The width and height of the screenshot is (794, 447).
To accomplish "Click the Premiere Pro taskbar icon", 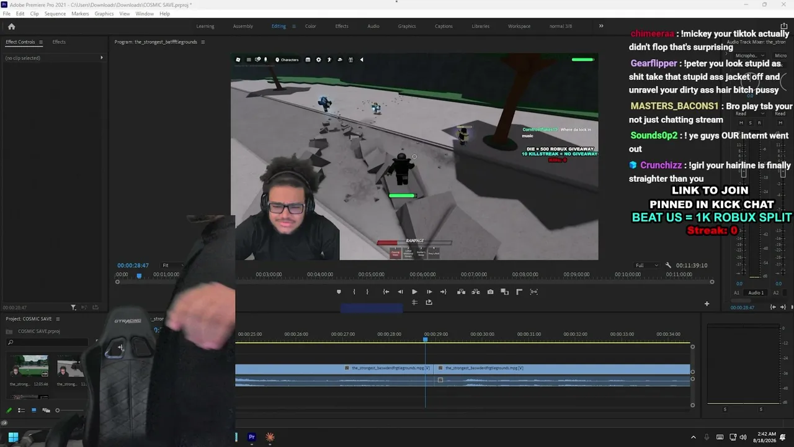I will [x=251, y=437].
